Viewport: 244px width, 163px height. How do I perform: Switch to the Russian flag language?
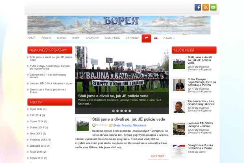click(156, 38)
